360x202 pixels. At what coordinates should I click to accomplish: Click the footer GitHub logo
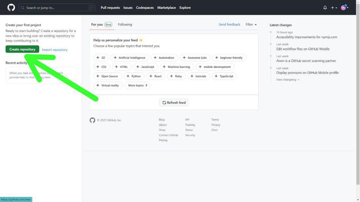[x=92, y=120]
